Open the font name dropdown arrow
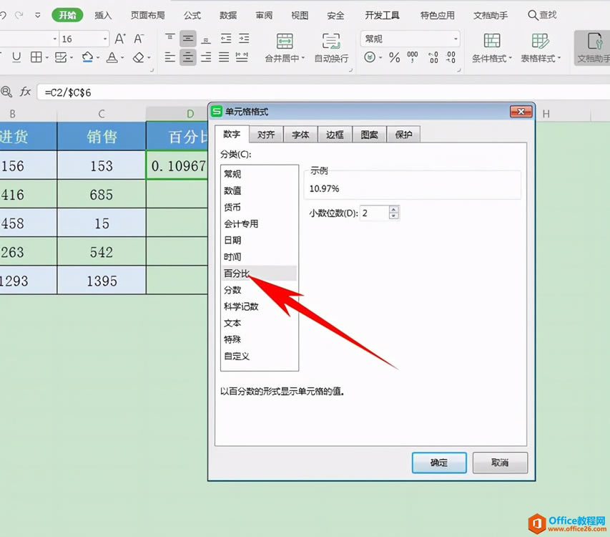610x537 pixels. pyautogui.click(x=55, y=39)
